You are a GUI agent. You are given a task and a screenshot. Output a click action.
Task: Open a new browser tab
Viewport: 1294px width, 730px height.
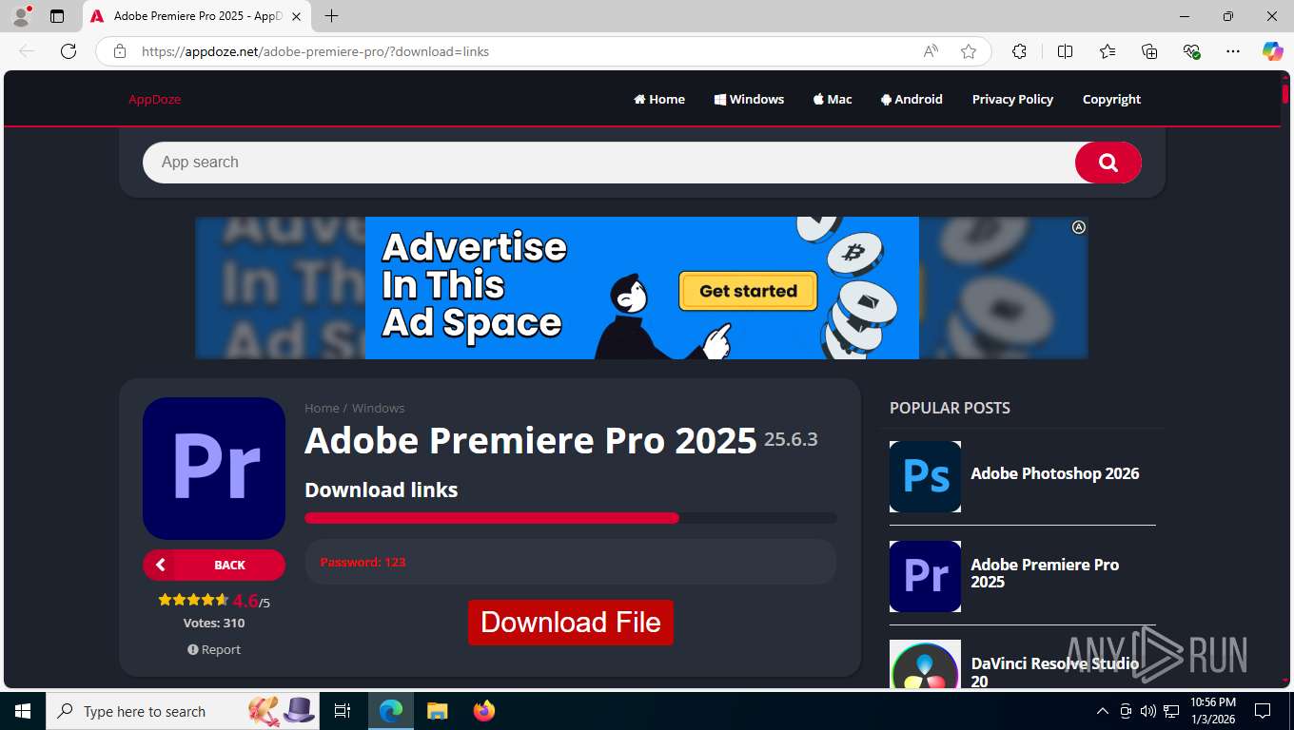click(x=331, y=16)
